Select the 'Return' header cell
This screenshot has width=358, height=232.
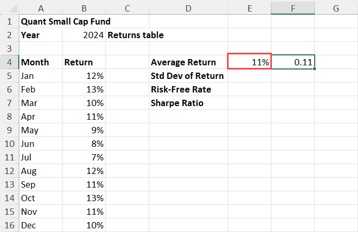tap(84, 62)
